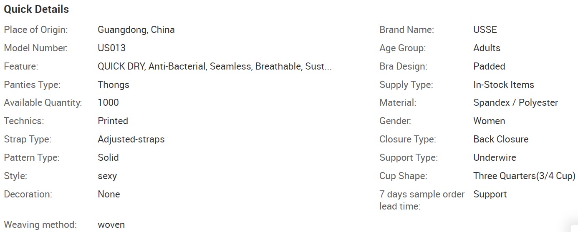The height and width of the screenshot is (232, 578).
Task: Select the Padded bra design value
Action: [x=489, y=67]
